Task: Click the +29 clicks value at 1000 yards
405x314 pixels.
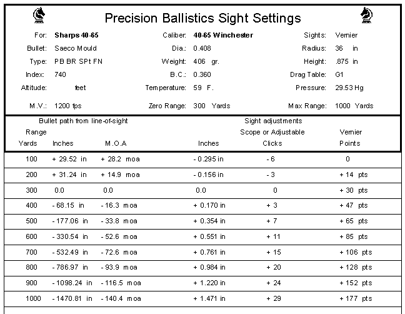Action: (x=272, y=298)
